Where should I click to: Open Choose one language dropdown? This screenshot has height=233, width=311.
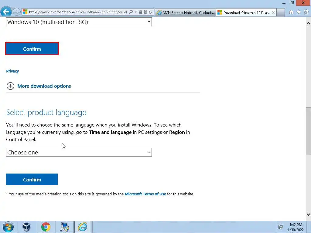point(79,152)
